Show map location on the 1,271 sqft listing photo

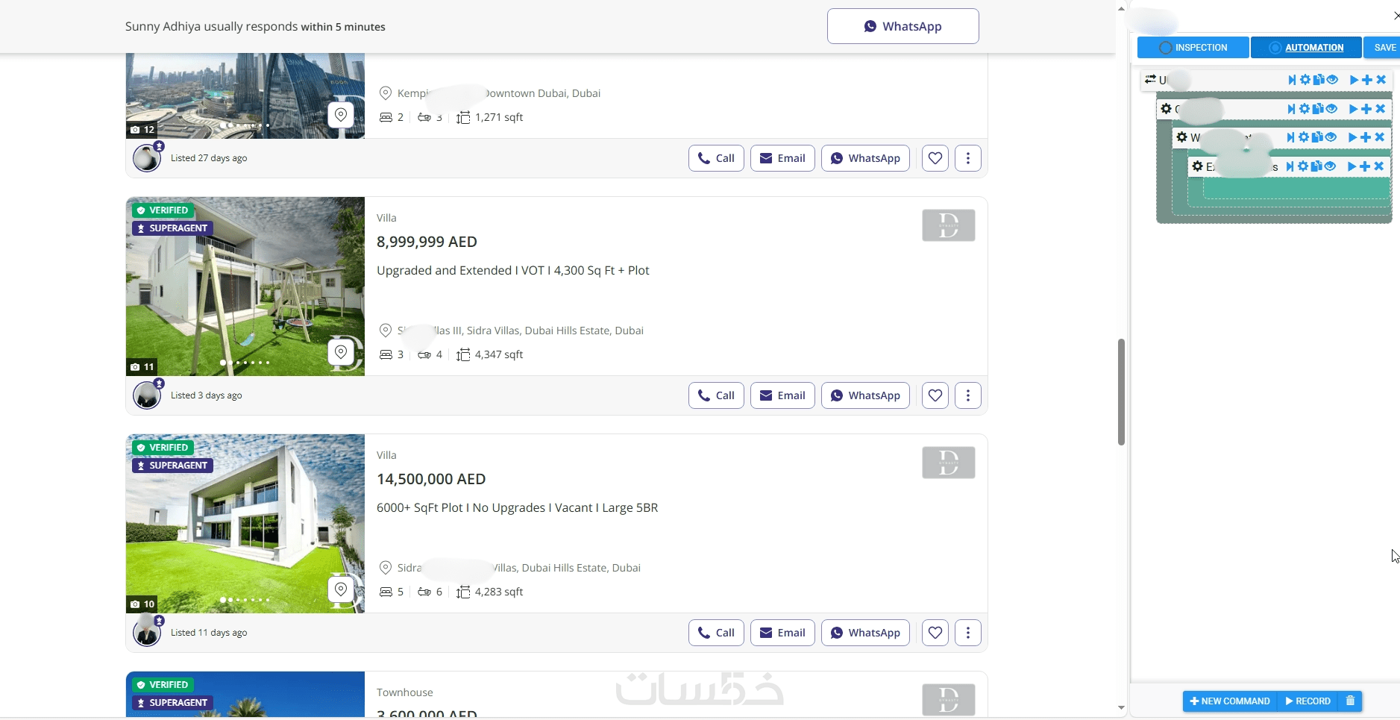coord(341,115)
